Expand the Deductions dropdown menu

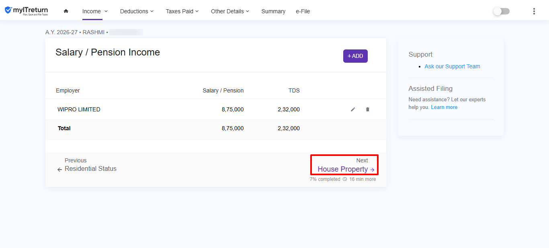(x=137, y=11)
